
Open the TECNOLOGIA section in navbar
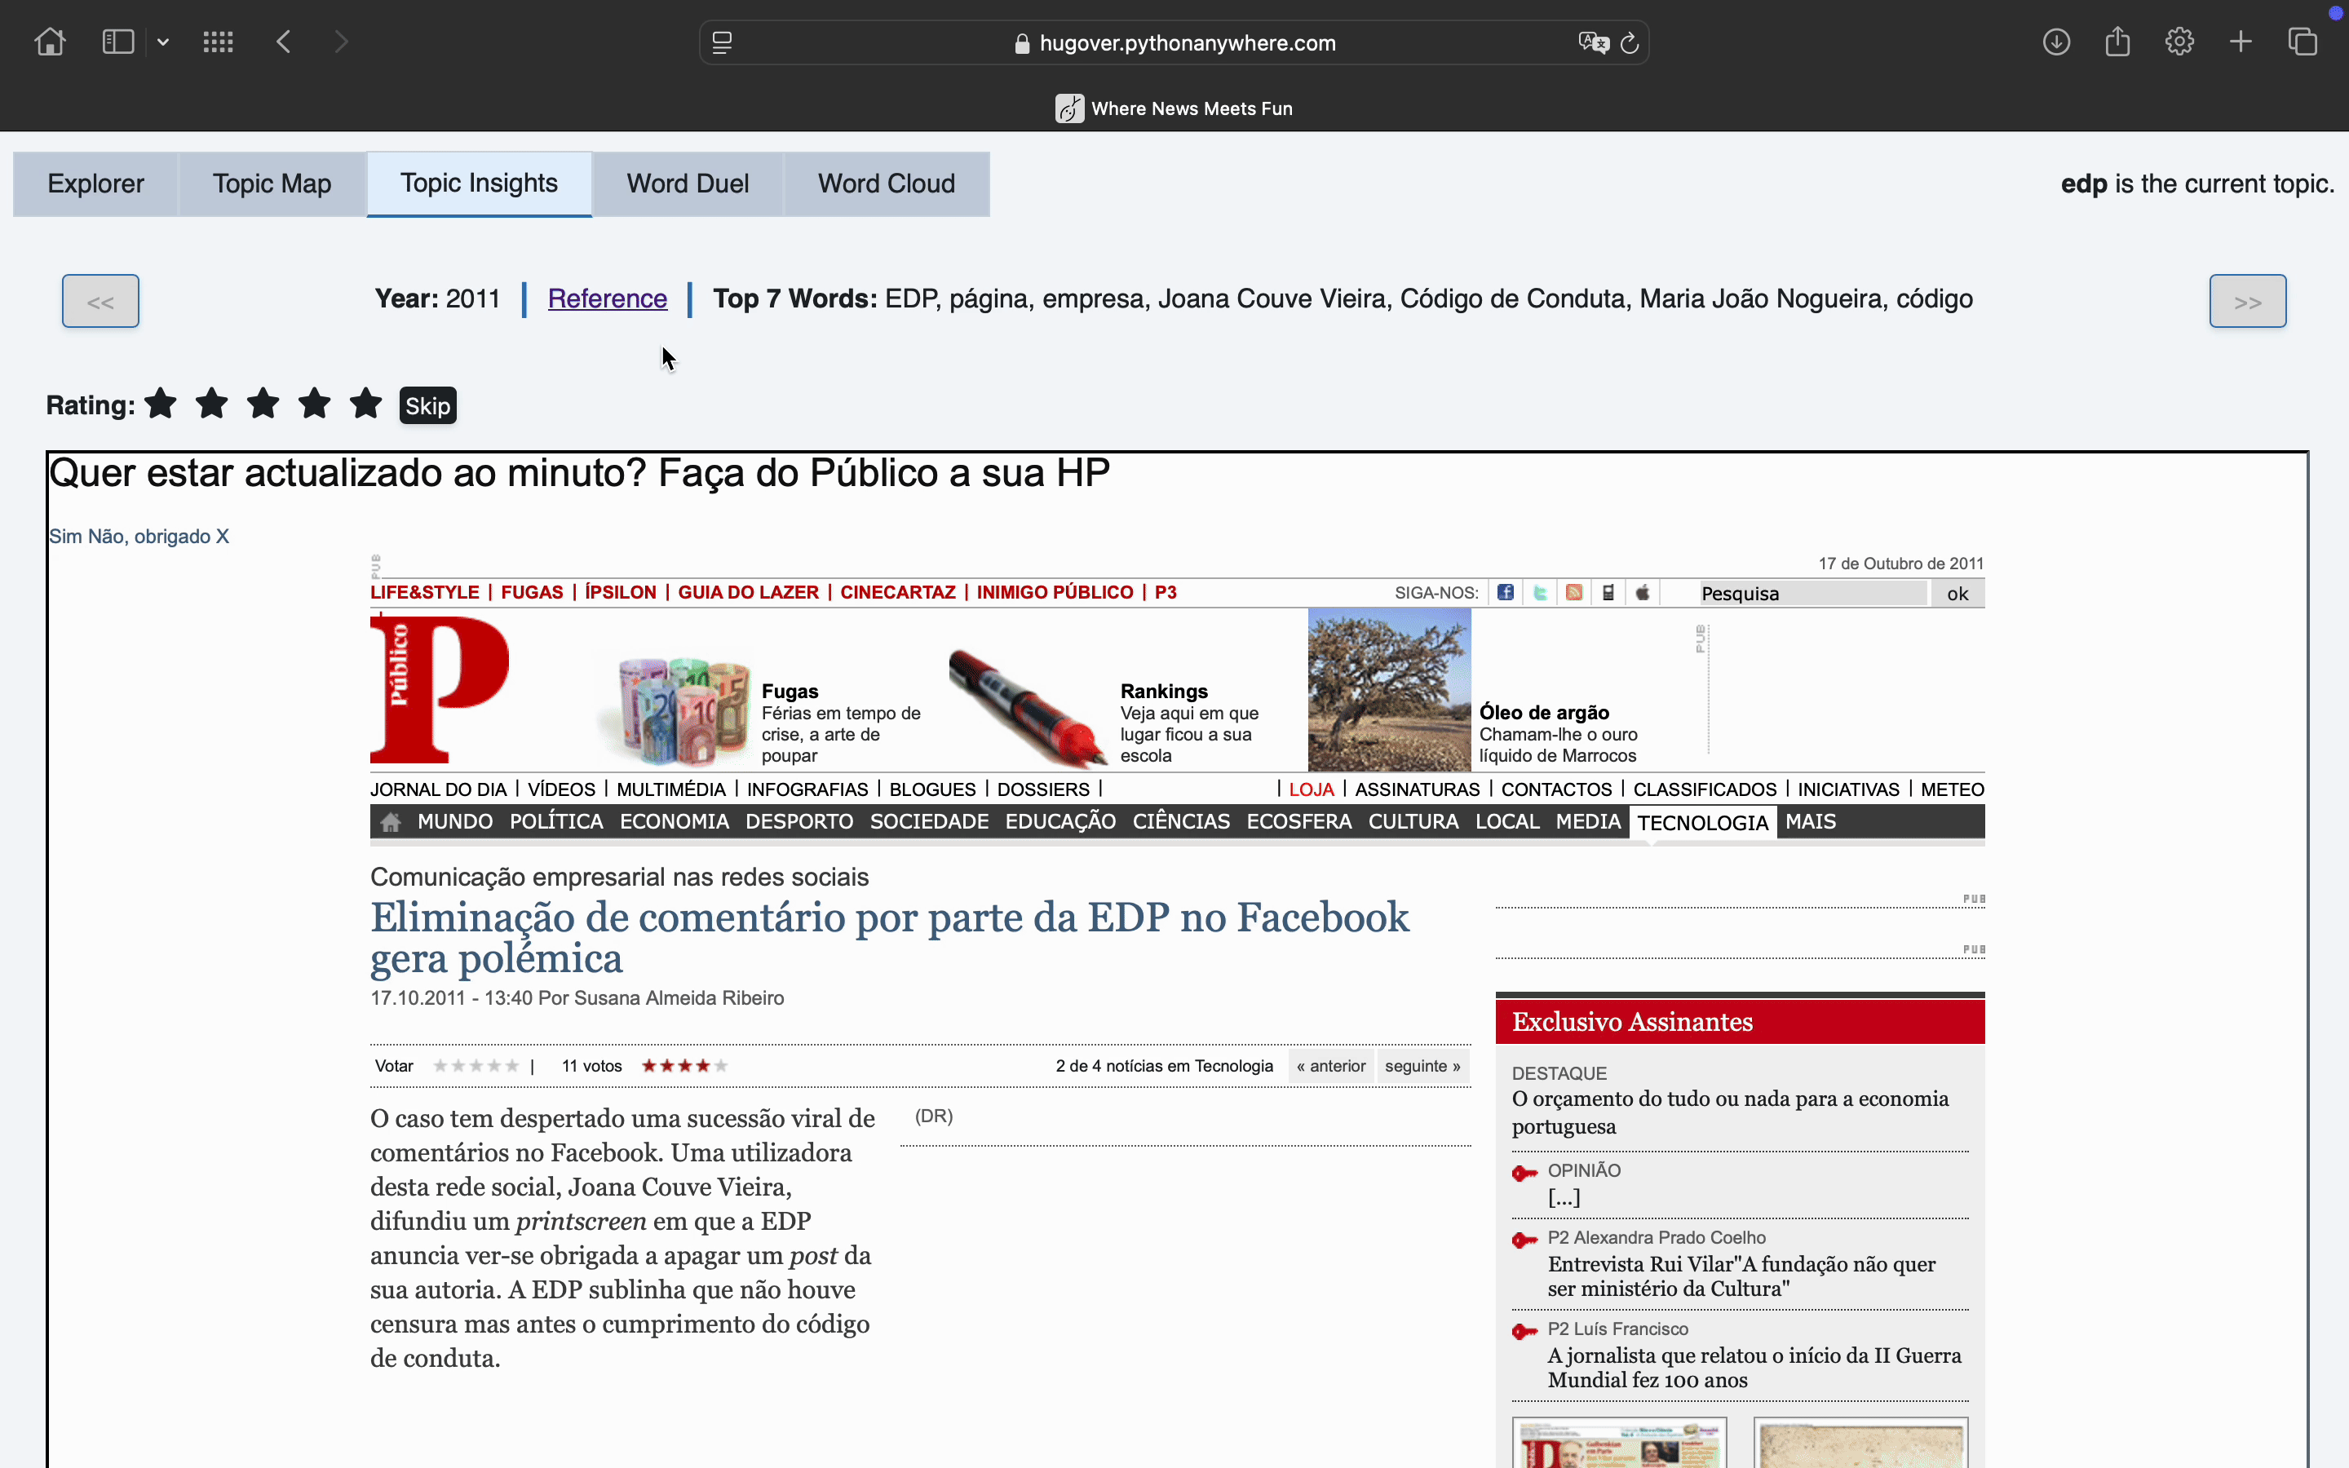click(1702, 822)
